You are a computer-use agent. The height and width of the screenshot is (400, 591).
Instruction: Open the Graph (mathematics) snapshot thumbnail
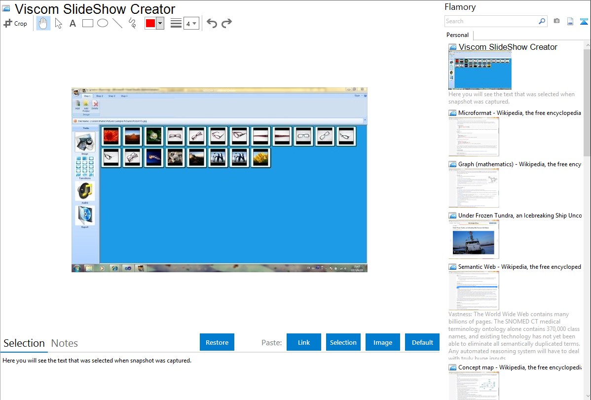point(474,188)
